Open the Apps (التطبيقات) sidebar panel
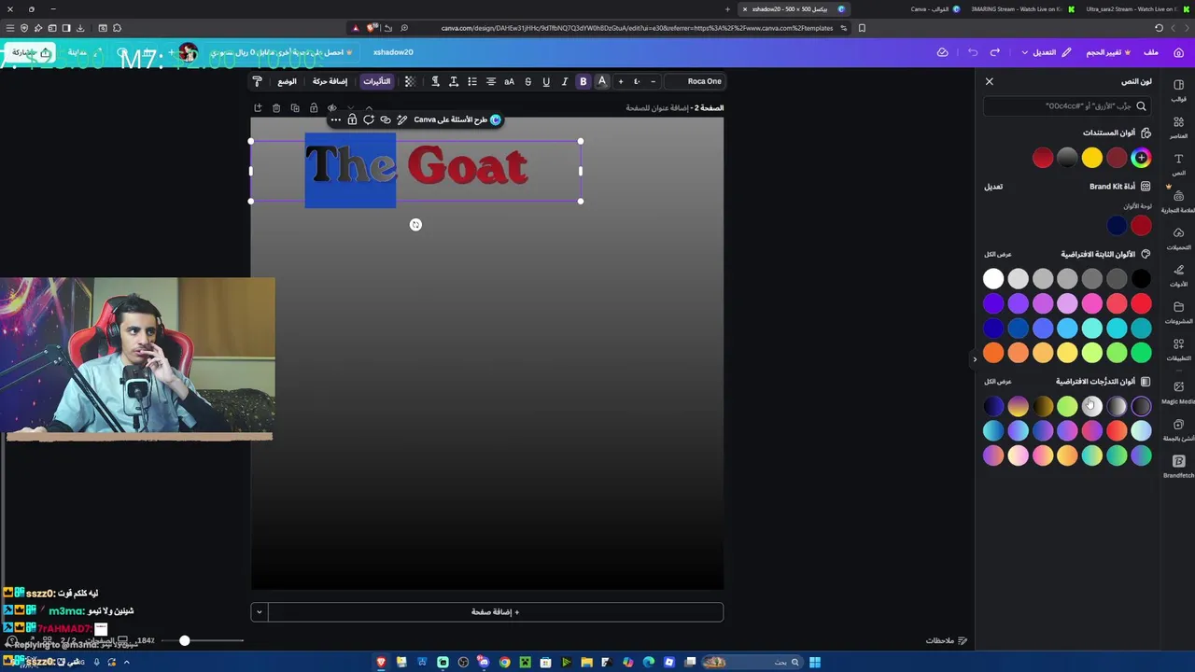Viewport: 1195px width, 672px height. coord(1178,349)
